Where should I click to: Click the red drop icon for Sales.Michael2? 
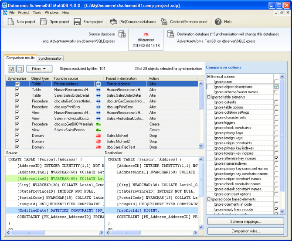pyautogui.click(x=98, y=142)
